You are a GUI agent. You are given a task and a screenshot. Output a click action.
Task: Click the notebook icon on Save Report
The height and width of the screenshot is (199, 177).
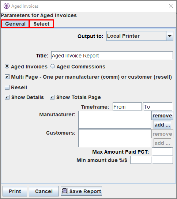point(65,191)
